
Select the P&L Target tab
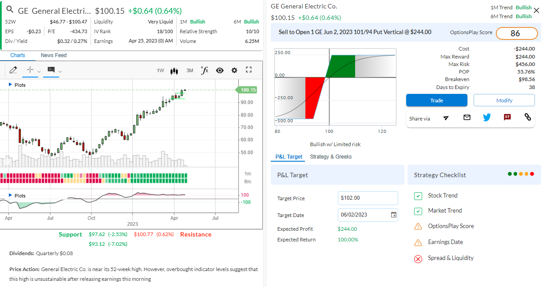click(289, 157)
